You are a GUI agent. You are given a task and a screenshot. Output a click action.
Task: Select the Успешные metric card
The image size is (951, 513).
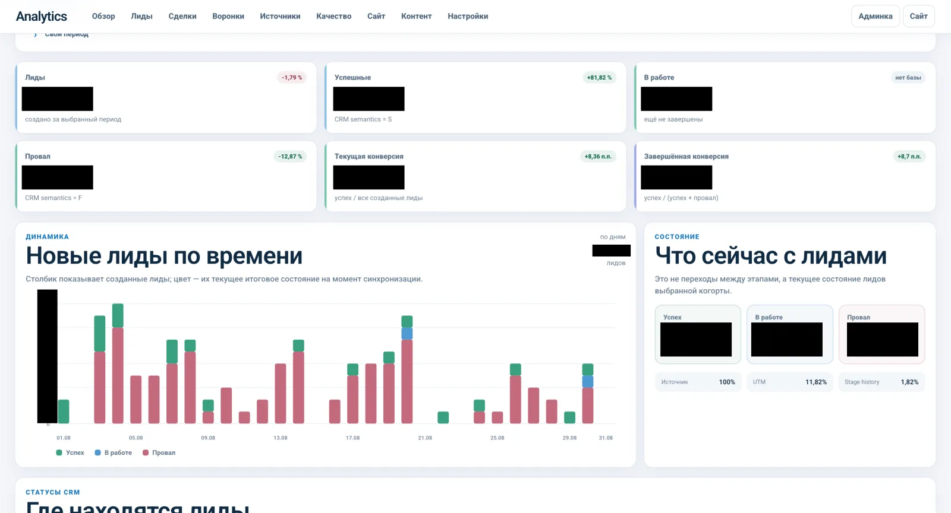(475, 97)
